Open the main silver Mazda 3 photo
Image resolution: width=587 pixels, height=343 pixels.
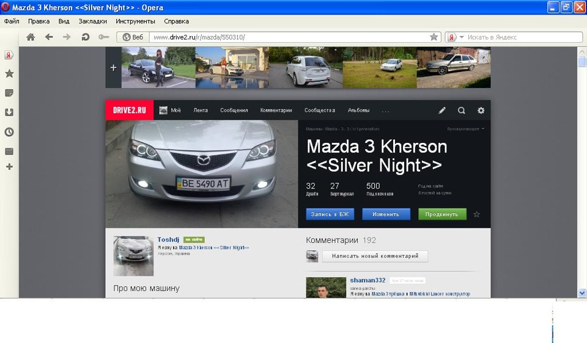[x=202, y=174]
